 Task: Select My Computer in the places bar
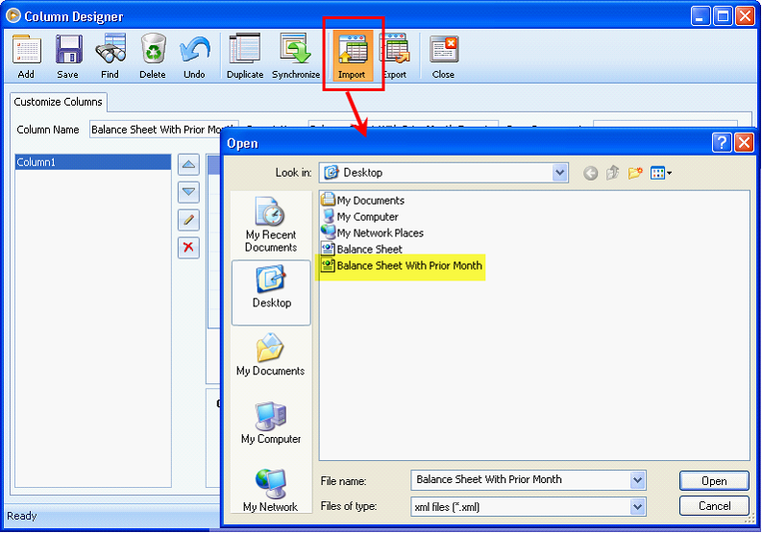271,423
